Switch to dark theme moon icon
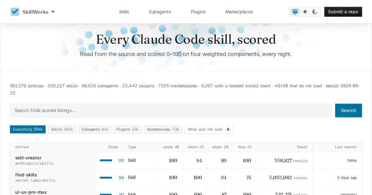 (x=315, y=12)
